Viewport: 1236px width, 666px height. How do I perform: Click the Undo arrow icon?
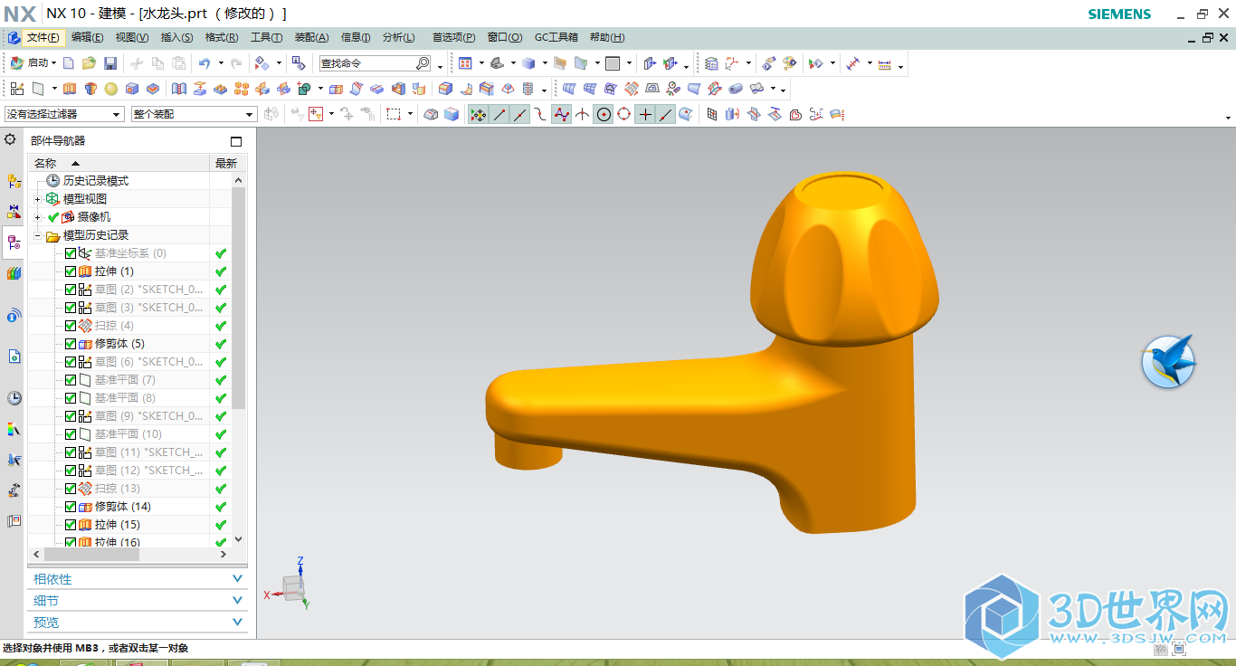[204, 63]
